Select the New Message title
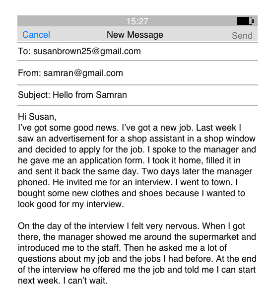The height and width of the screenshot is (293, 273). pos(135,35)
